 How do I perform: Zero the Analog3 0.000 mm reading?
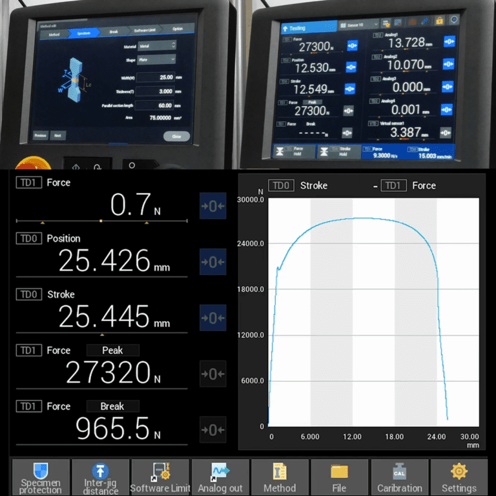coord(448,87)
